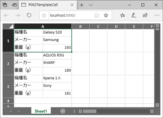Click the site information icon

pyautogui.click(x=44, y=15)
